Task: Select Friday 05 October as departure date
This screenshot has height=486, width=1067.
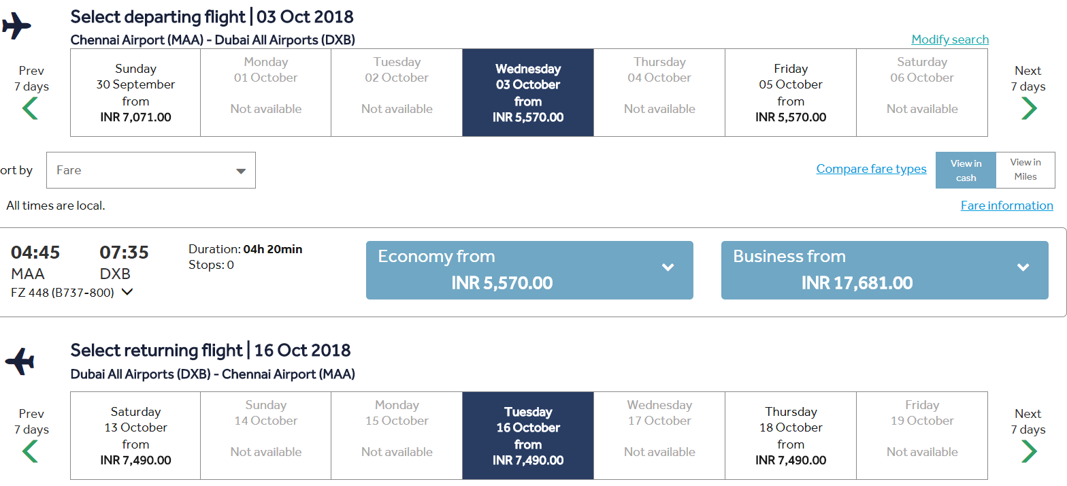Action: click(x=790, y=92)
